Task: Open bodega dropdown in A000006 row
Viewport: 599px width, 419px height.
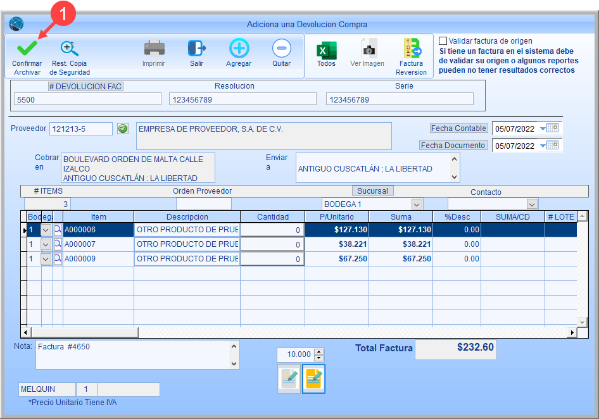Action: pos(46,230)
